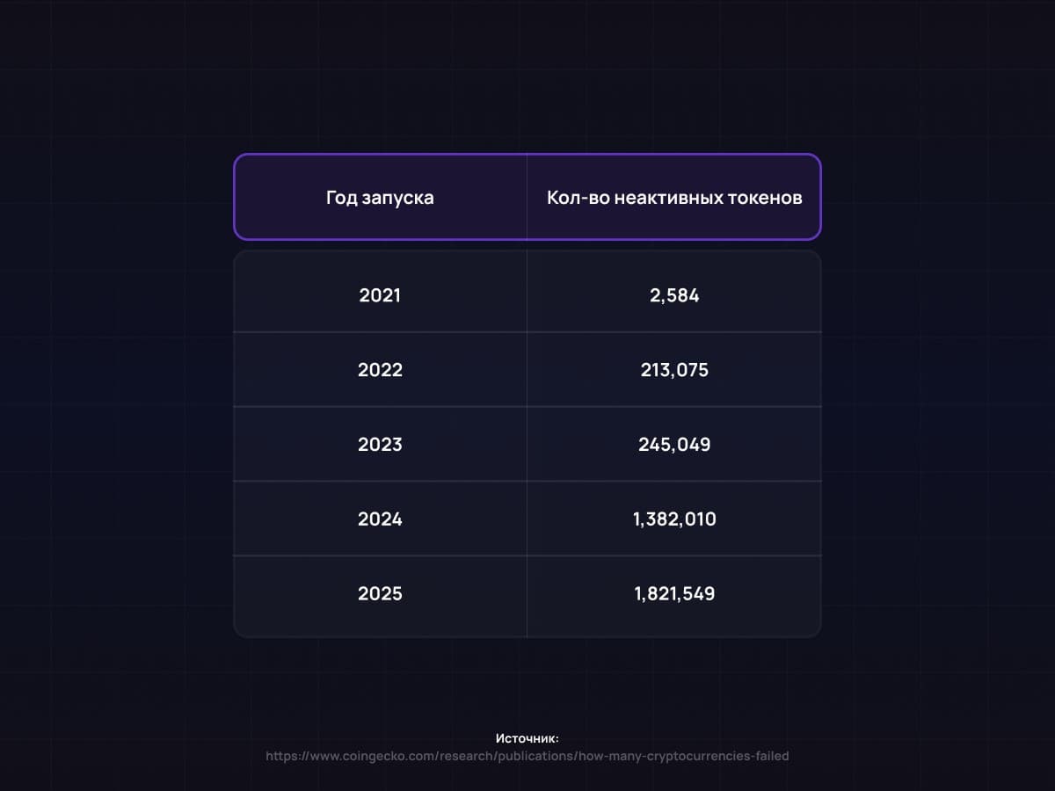The width and height of the screenshot is (1055, 791).
Task: Click the value 213,075
Action: (674, 370)
